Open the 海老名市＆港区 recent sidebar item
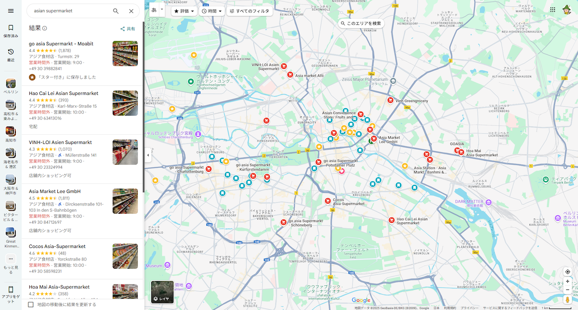 [11, 158]
